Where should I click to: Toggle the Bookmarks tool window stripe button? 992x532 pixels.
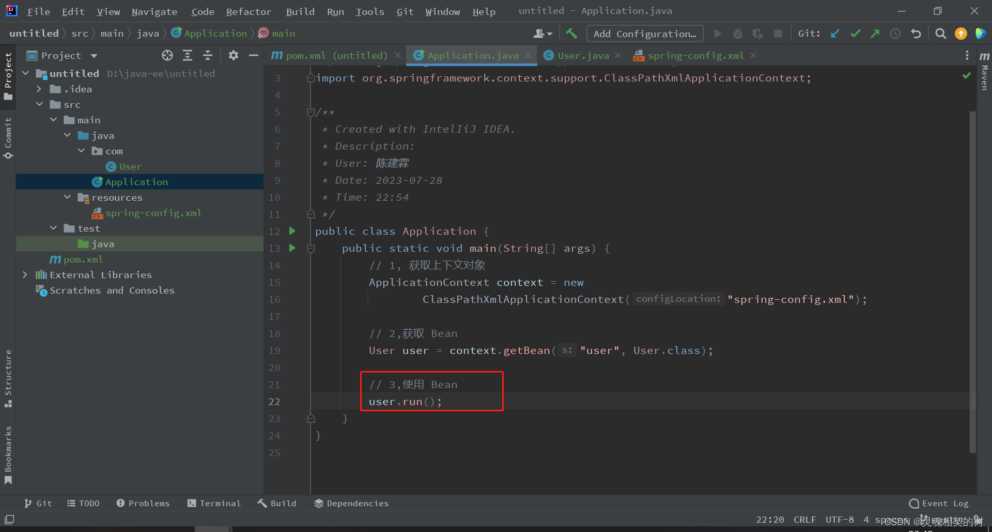point(8,455)
